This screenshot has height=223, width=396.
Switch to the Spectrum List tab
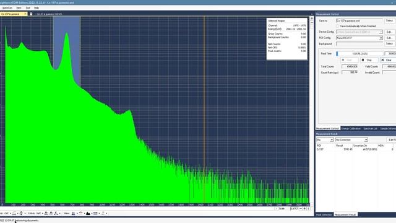click(x=370, y=129)
